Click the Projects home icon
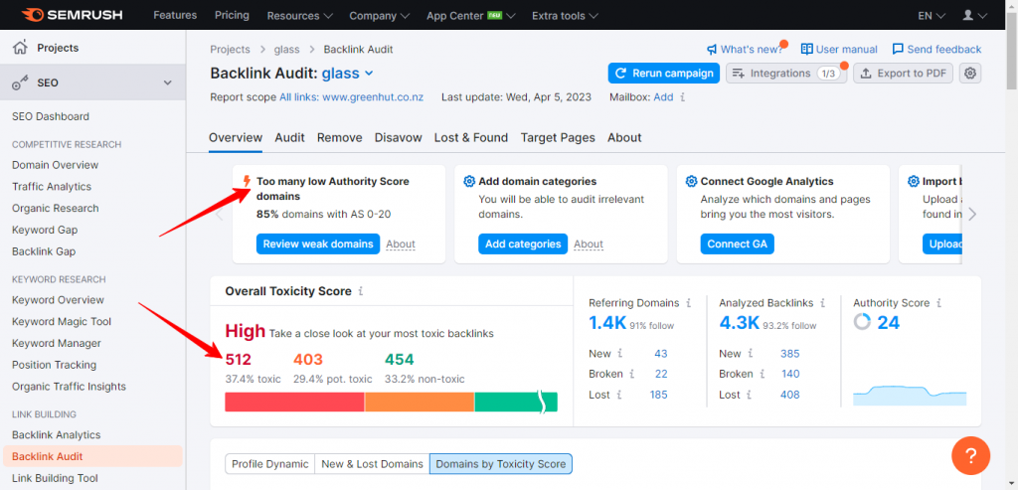This screenshot has width=1018, height=490. 21,47
